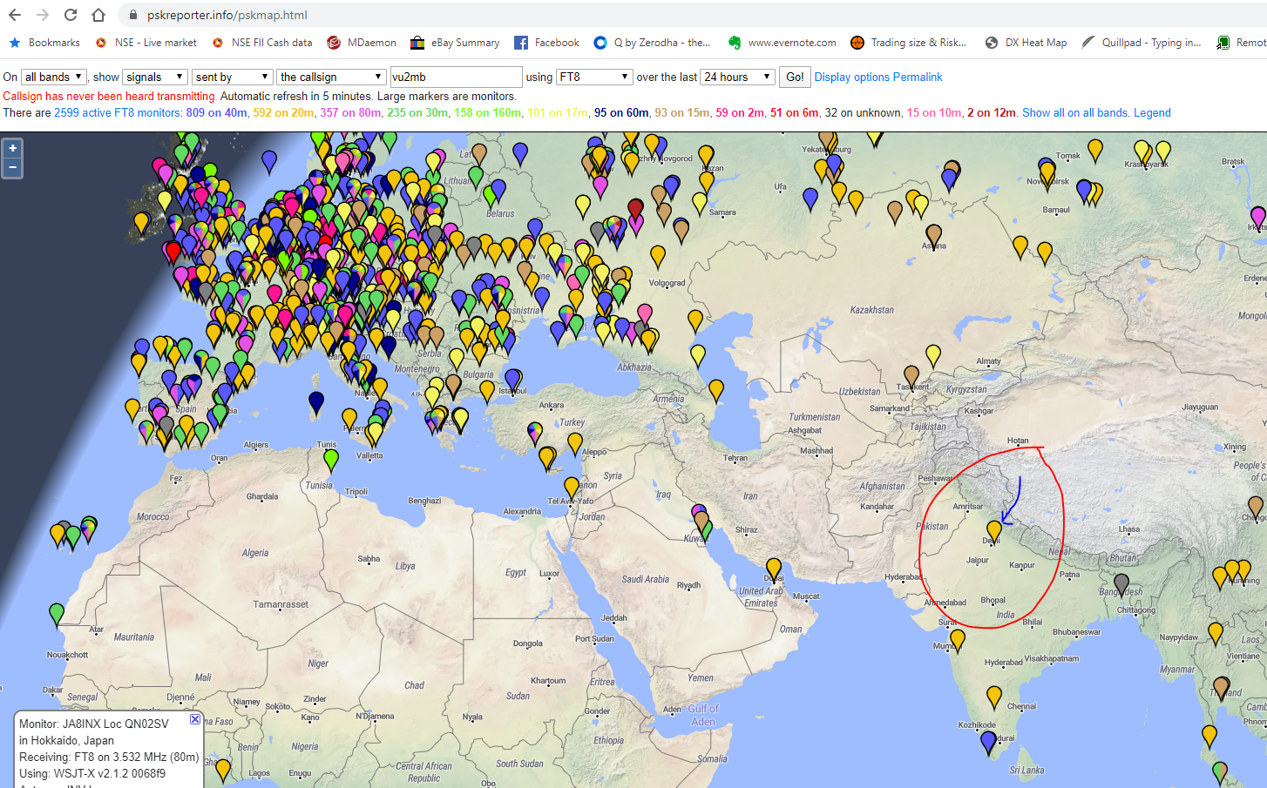Go to the browser home icon
This screenshot has width=1267, height=788.
tap(98, 15)
